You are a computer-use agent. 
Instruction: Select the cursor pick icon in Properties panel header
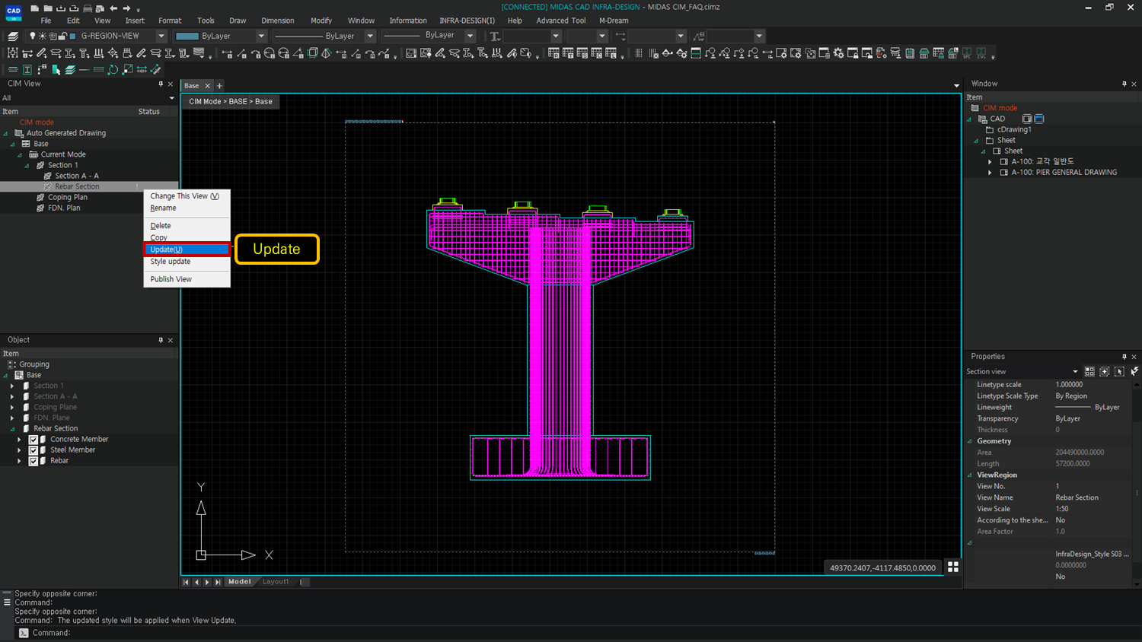[1119, 370]
